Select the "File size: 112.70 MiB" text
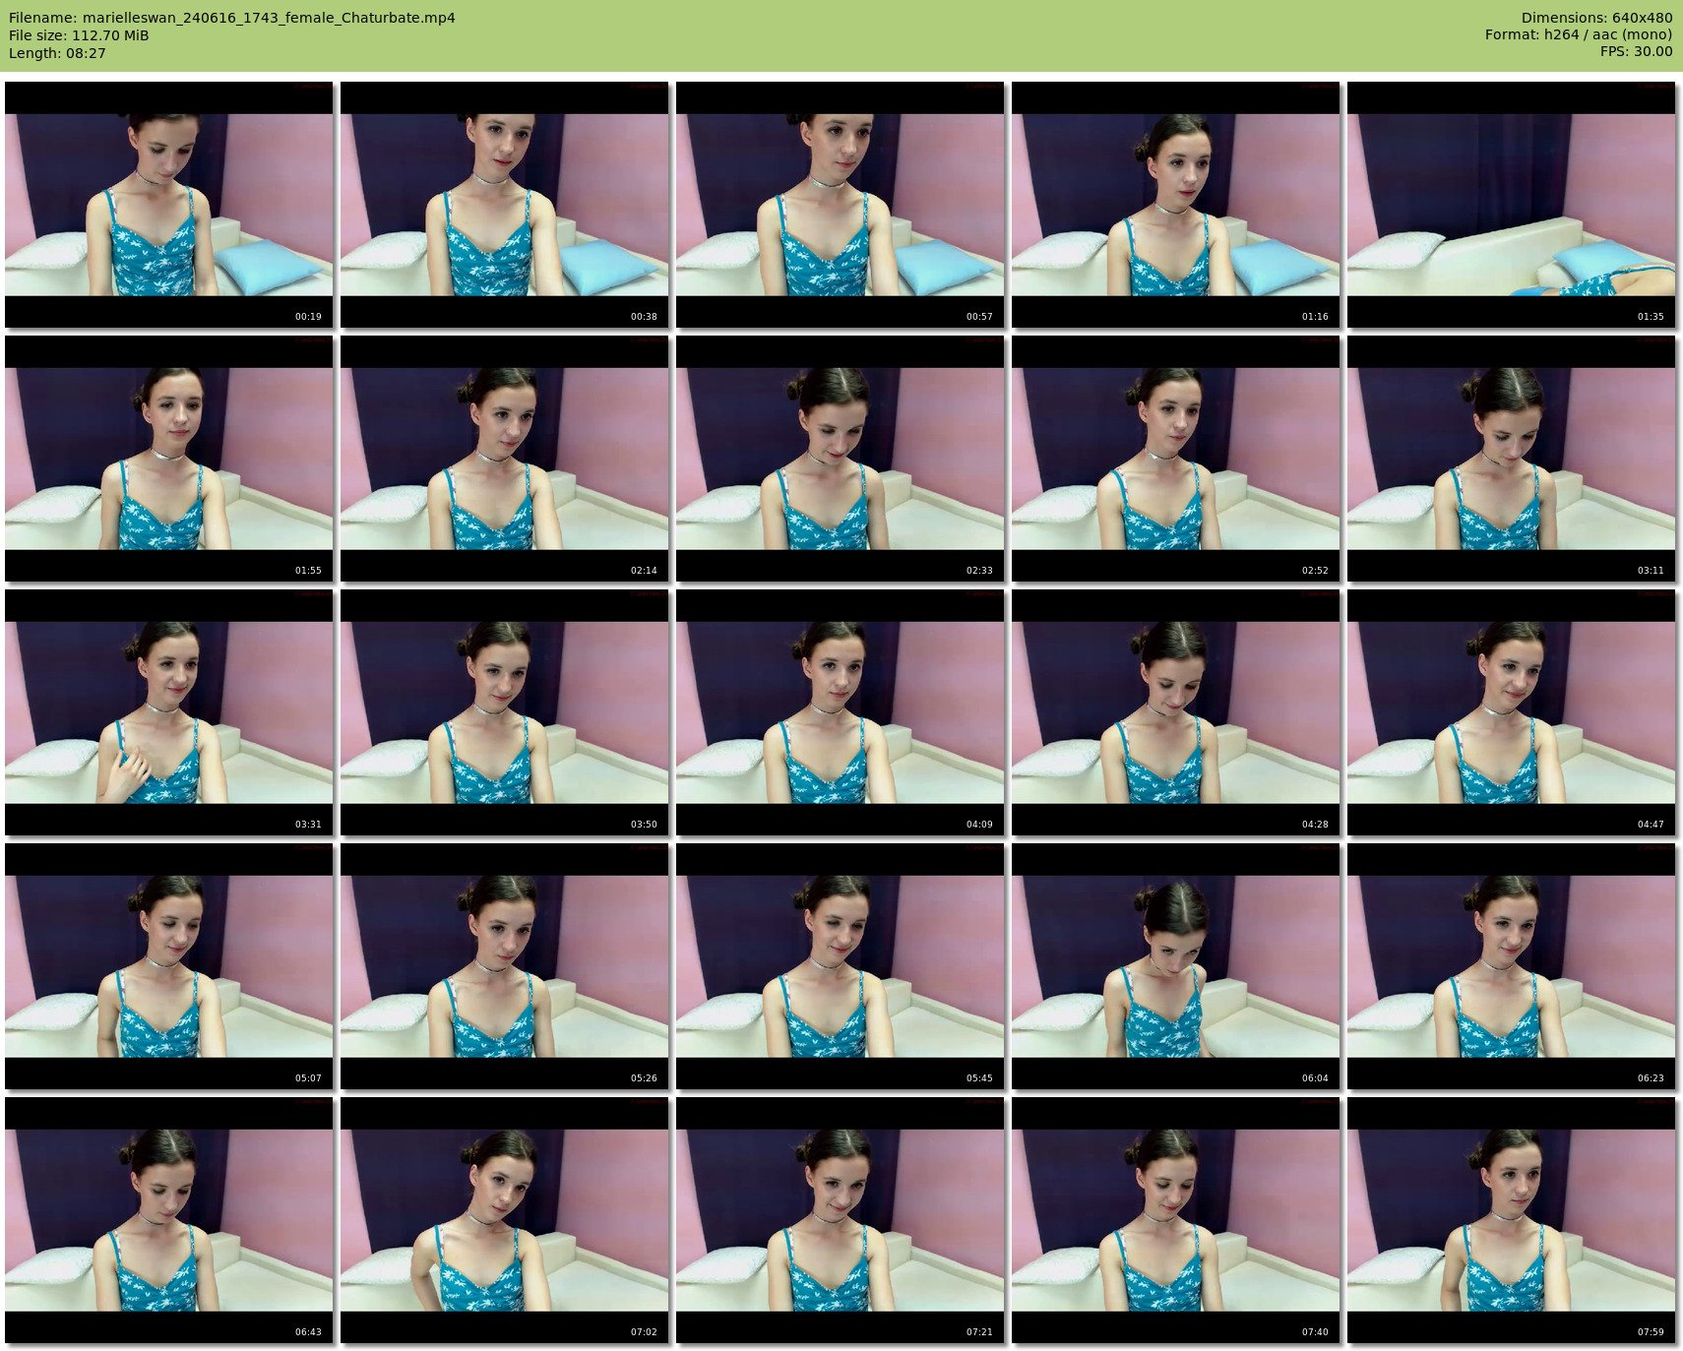1683x1351 pixels. point(79,35)
